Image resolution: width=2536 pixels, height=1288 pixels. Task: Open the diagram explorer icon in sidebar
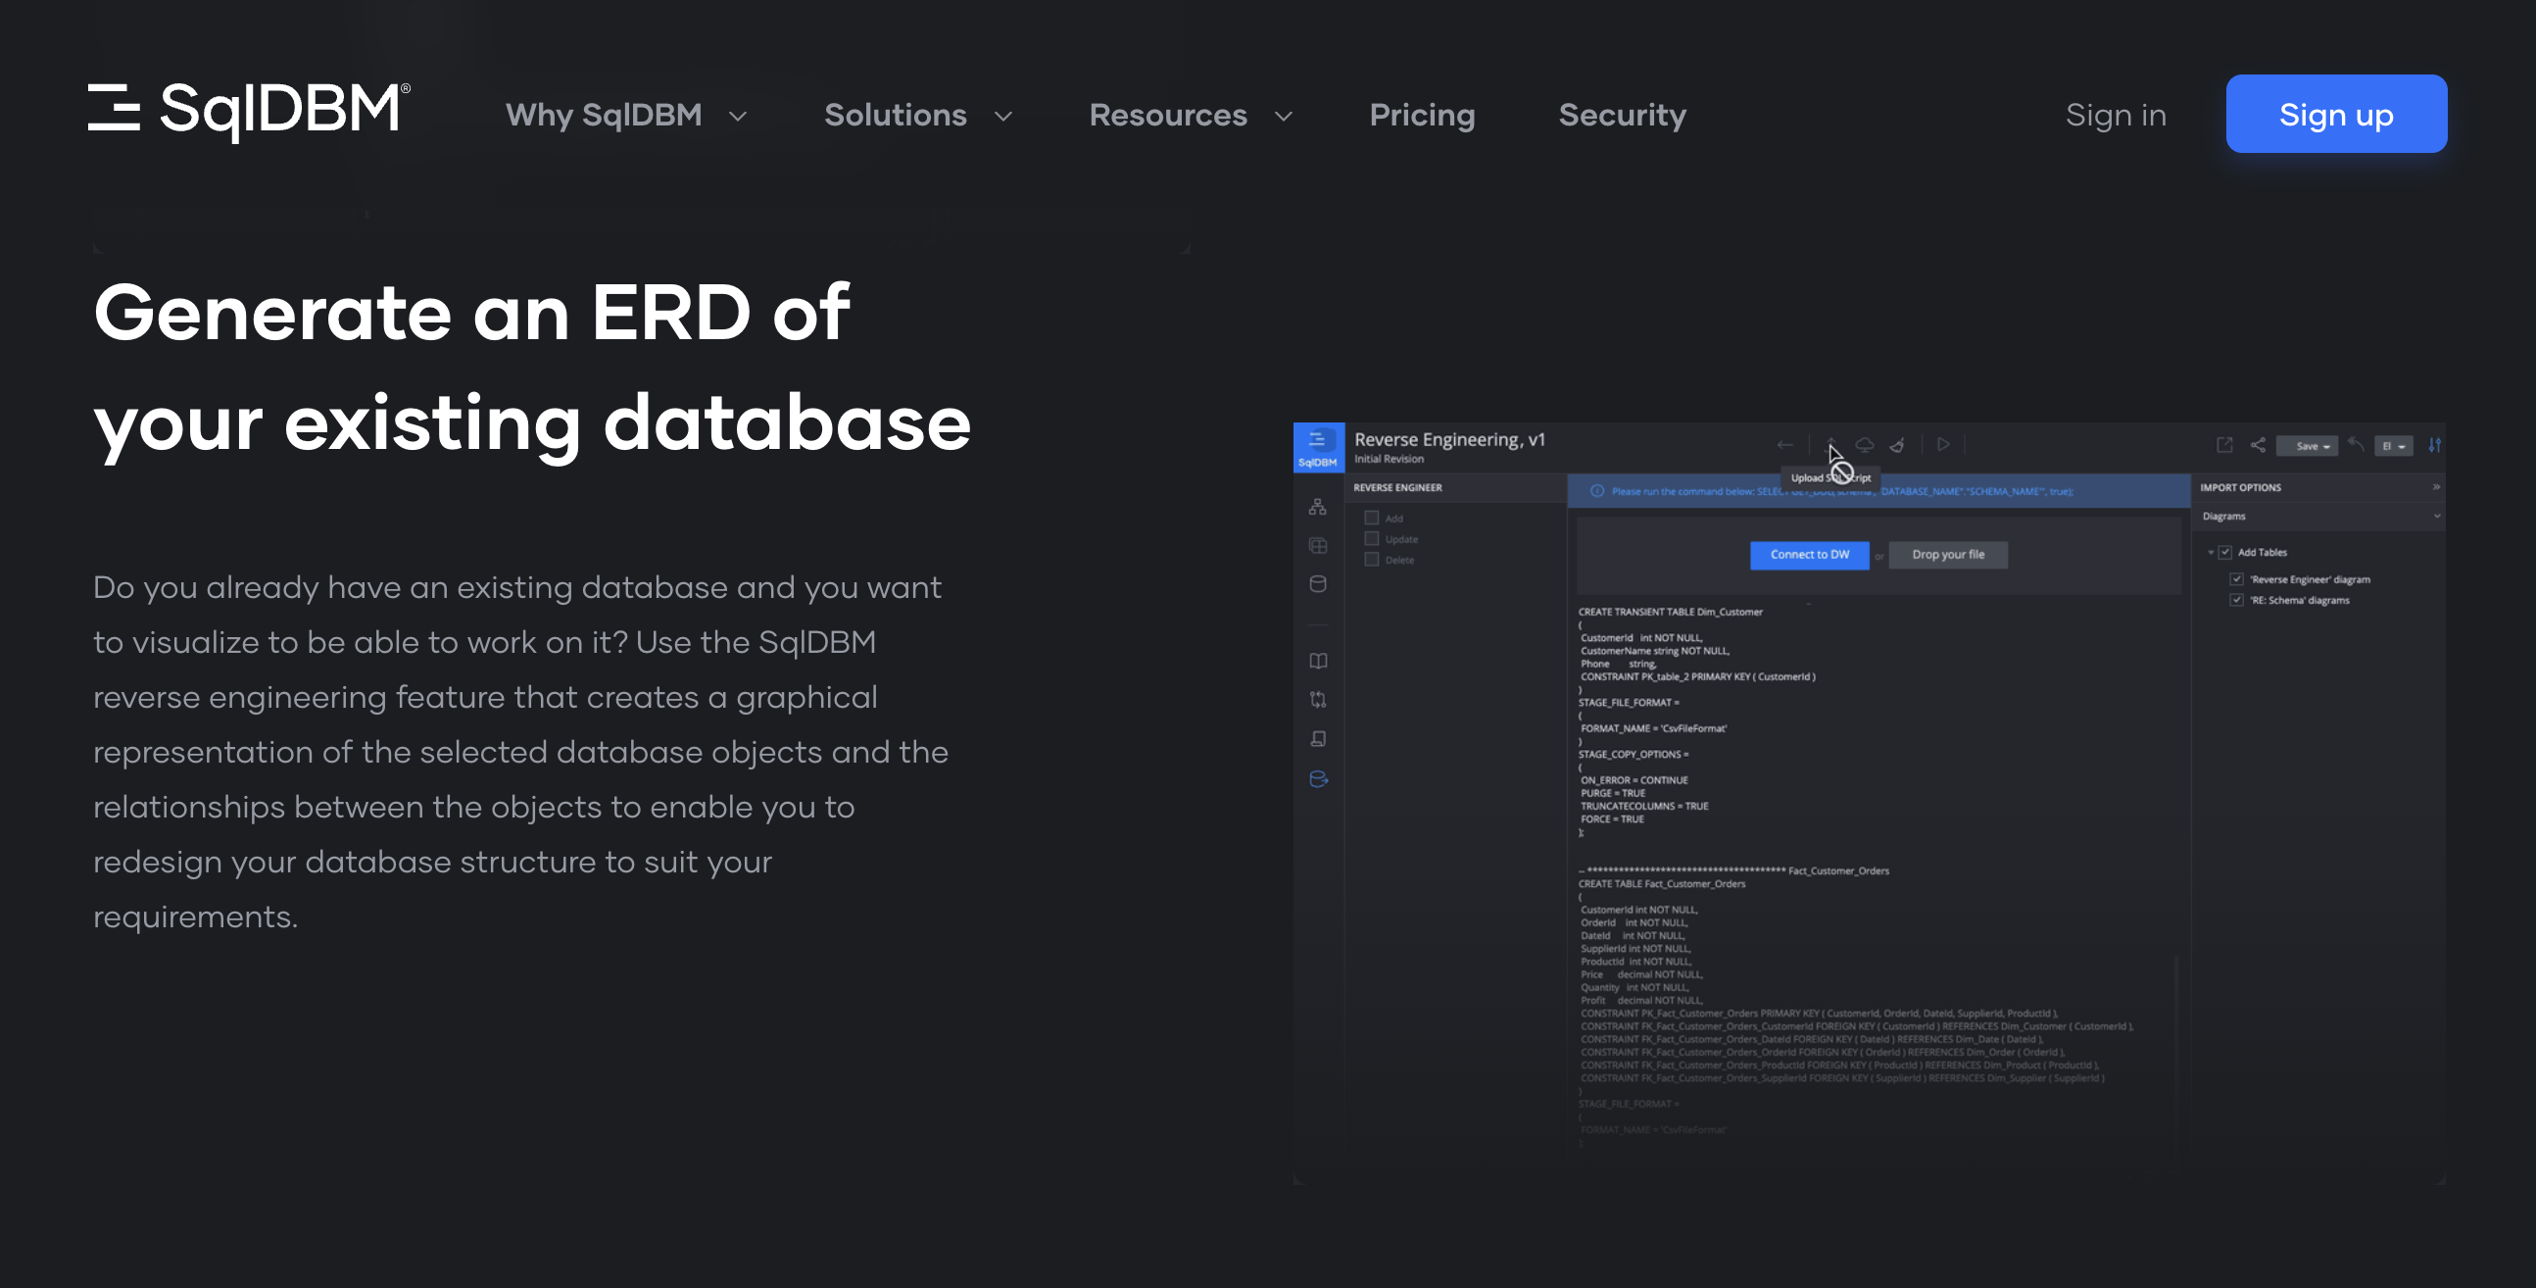tap(1317, 508)
